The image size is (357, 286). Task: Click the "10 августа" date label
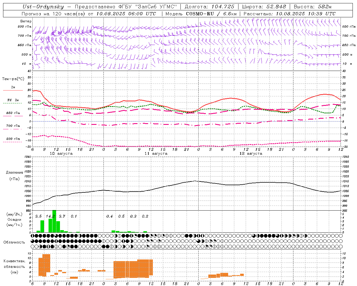pyautogui.click(x=61, y=154)
